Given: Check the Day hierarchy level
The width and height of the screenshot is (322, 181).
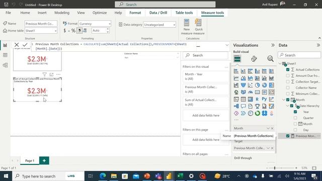Looking at the screenshot, I should pyautogui.click(x=295, y=130).
